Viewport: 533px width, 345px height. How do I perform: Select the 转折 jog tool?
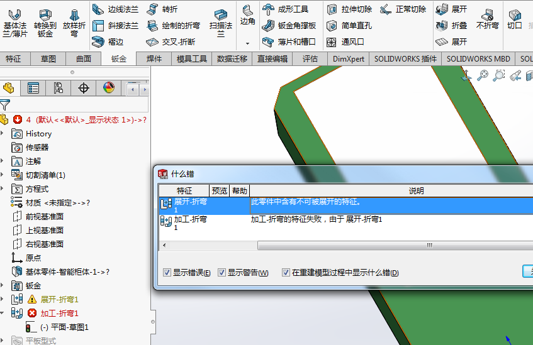coord(162,9)
